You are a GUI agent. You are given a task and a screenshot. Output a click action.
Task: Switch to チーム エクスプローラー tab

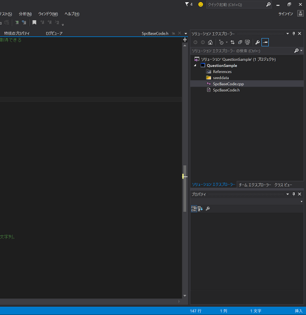pyautogui.click(x=254, y=185)
